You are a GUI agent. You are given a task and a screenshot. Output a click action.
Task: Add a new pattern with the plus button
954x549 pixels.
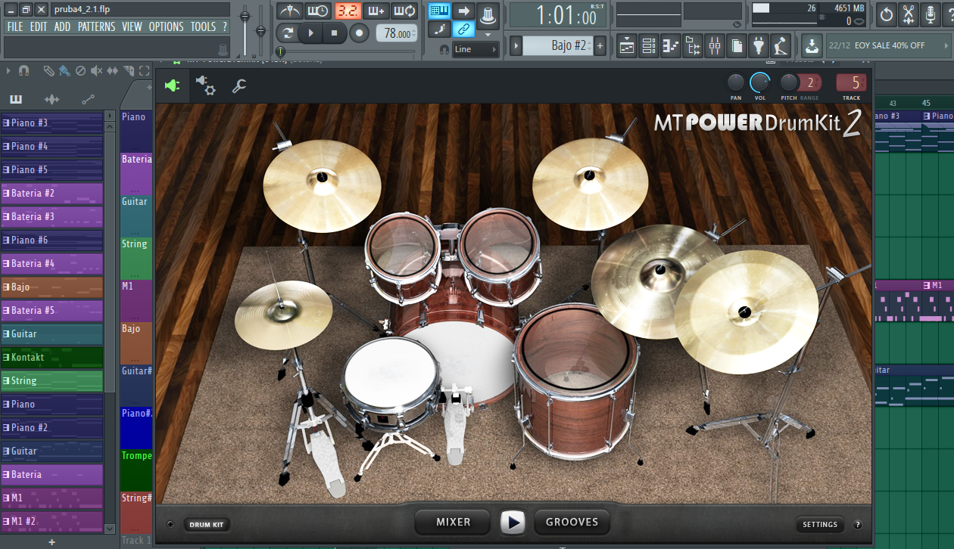pos(600,45)
